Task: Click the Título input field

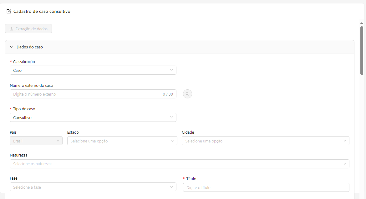Action: 266,187
